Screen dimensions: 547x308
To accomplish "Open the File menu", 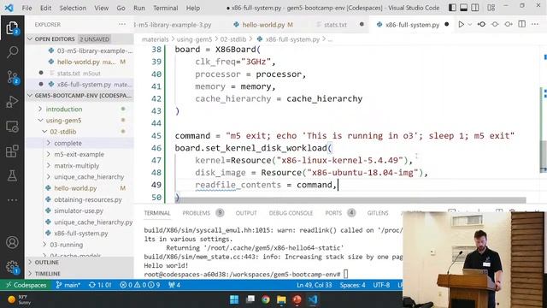I will (x=26, y=8).
